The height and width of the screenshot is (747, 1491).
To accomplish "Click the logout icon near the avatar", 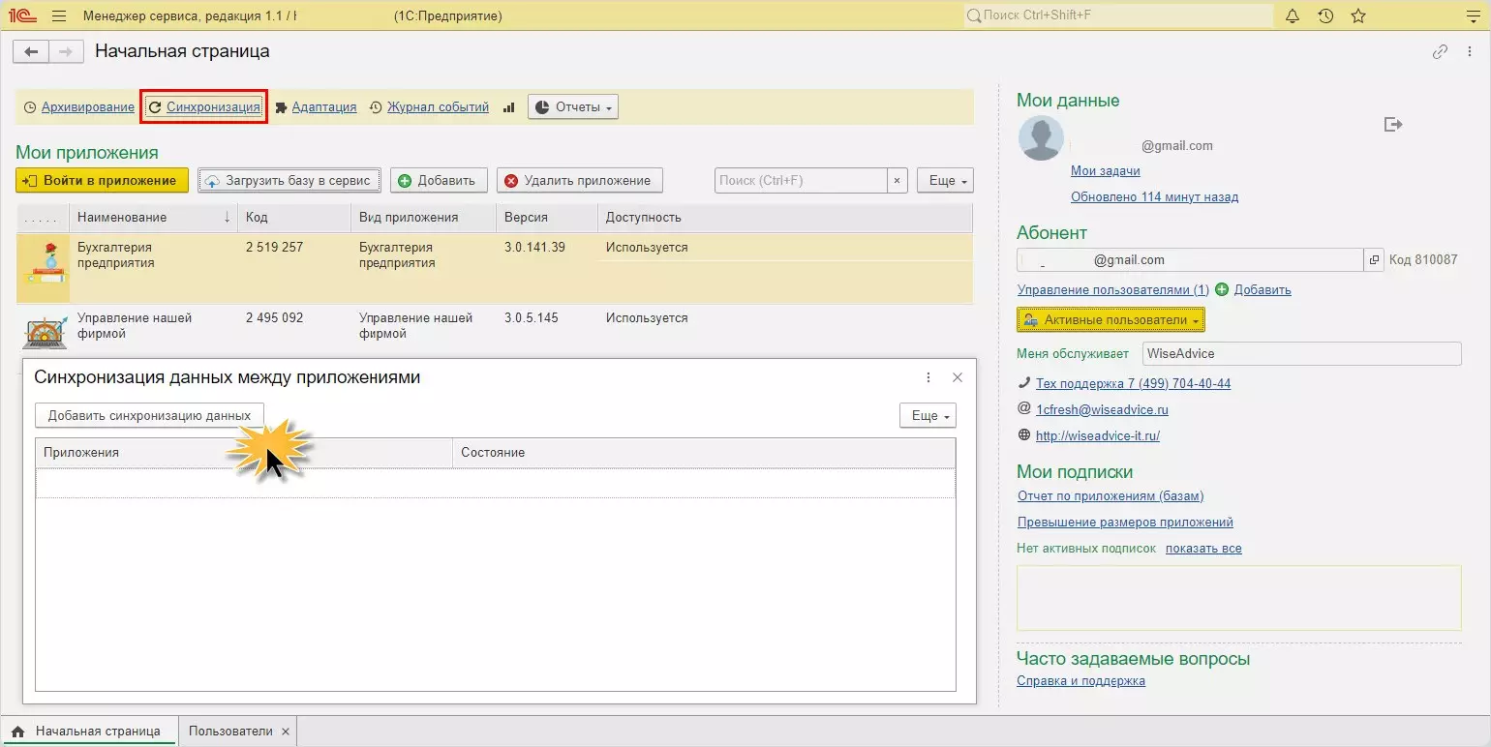I will coord(1393,125).
